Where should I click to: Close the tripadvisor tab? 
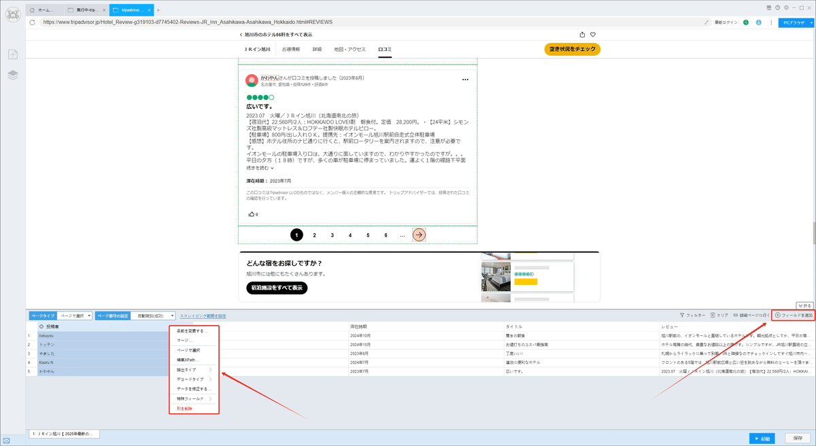click(x=148, y=10)
